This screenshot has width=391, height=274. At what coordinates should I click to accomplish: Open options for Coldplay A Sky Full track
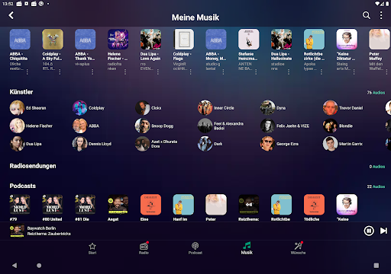60,72
